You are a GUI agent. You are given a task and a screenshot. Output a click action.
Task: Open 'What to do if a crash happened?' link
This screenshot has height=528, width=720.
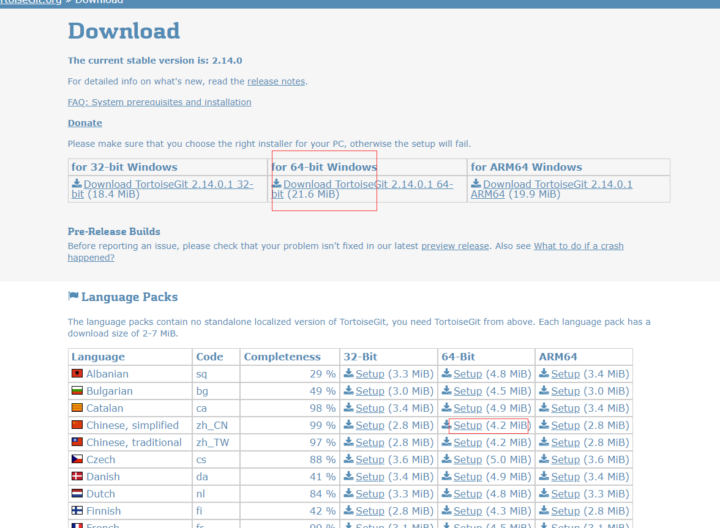579,246
